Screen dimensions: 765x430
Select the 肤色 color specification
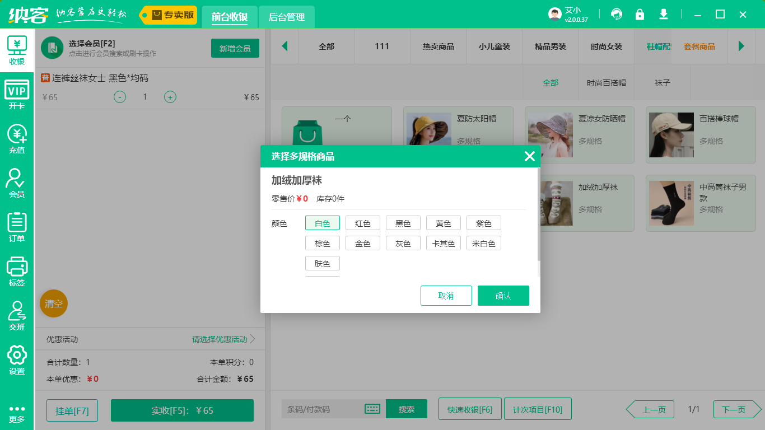[323, 263]
